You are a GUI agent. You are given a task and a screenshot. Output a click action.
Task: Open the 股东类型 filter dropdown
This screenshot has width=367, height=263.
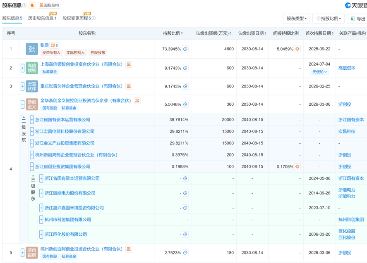pos(296,19)
